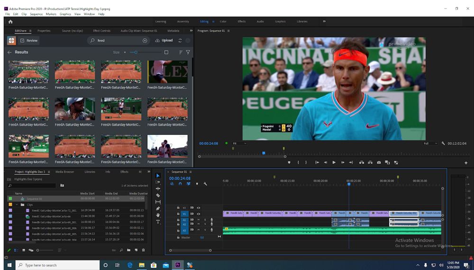Click the Review button
Viewport: 474px width, 270px height.
[x=29, y=41]
